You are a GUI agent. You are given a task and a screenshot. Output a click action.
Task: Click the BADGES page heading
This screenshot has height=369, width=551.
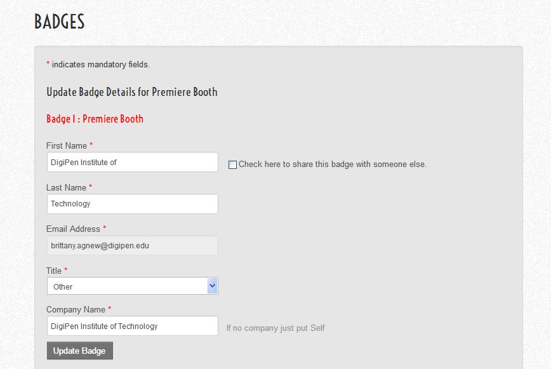59,22
